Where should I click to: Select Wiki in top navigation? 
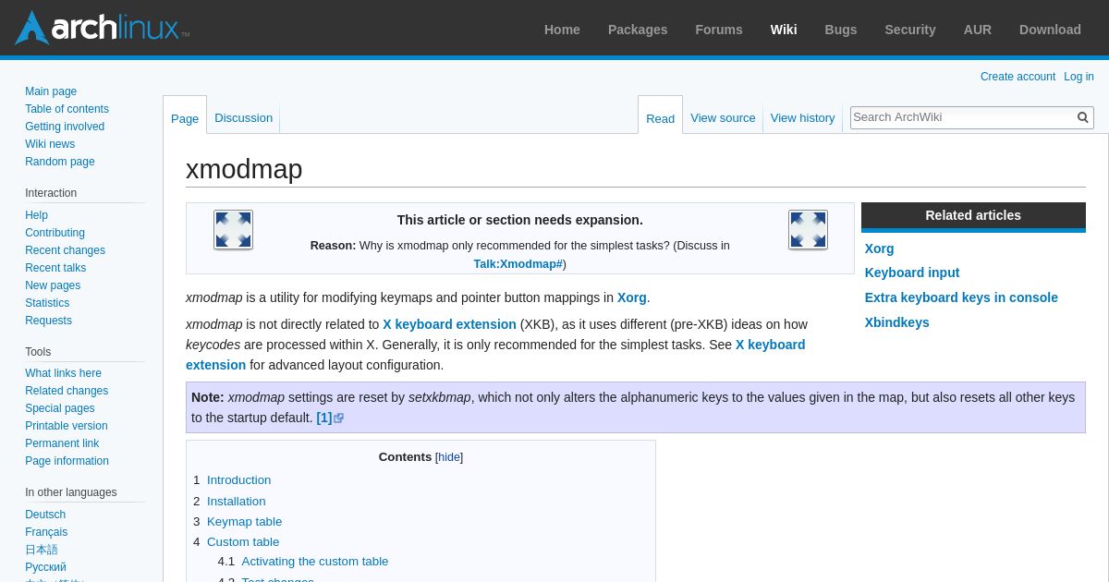point(784,30)
